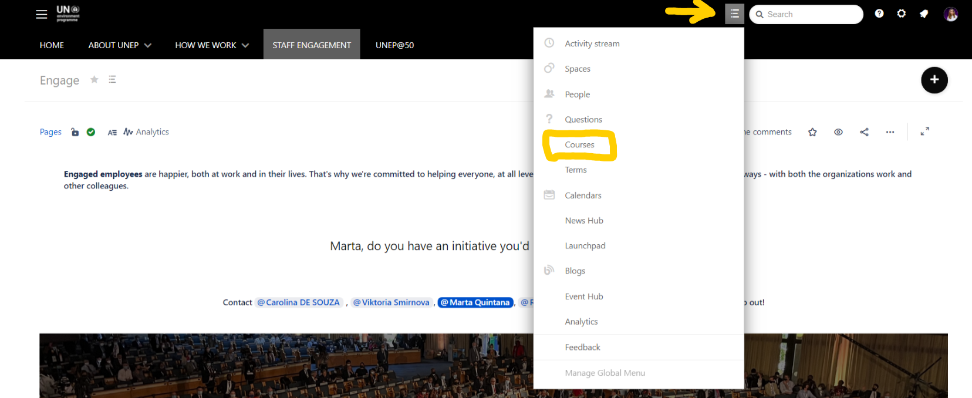The width and height of the screenshot is (972, 398).
Task: Open the more options ellipsis
Action: pos(890,132)
